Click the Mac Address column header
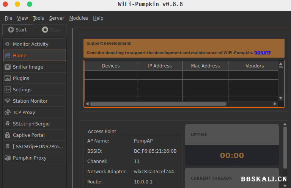The image size is (291, 188). click(205, 66)
